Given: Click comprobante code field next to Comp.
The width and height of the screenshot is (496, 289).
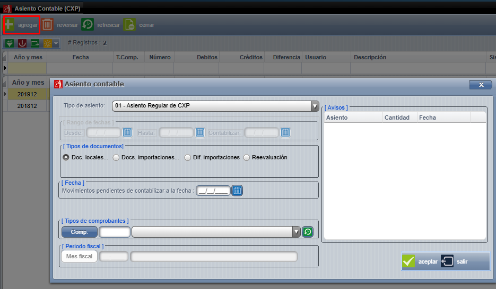Looking at the screenshot, I should pyautogui.click(x=115, y=232).
